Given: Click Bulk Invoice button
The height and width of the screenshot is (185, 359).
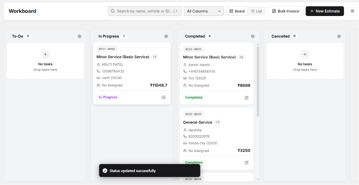Looking at the screenshot, I should click(285, 11).
